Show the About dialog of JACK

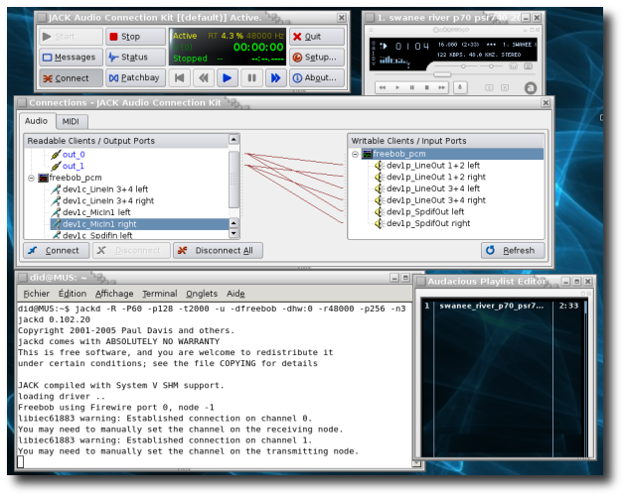pyautogui.click(x=318, y=77)
